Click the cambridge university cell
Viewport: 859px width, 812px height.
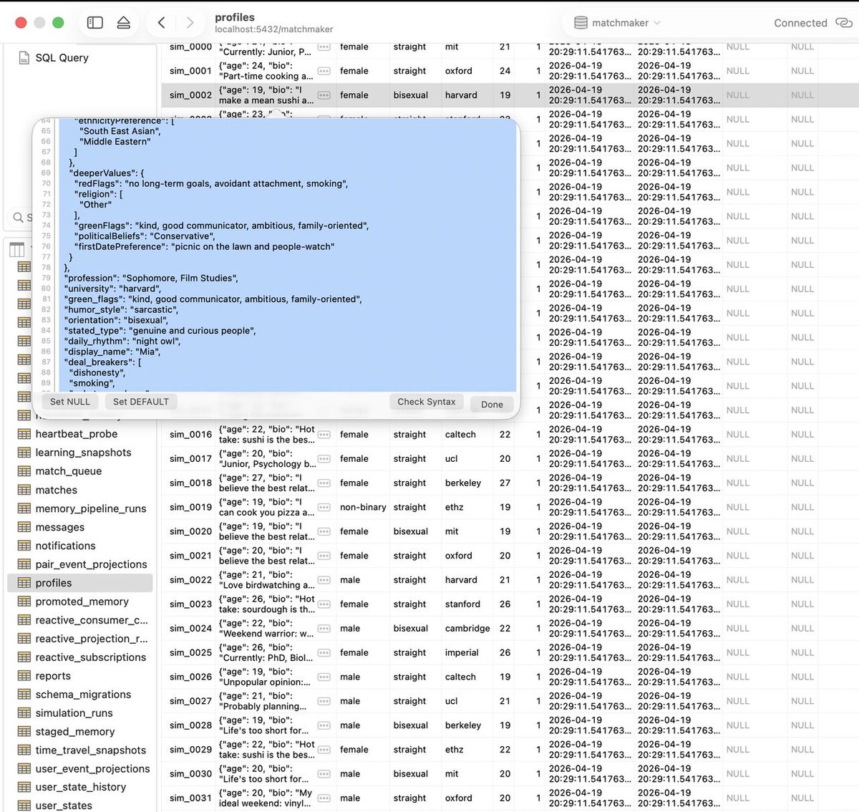[x=467, y=629]
